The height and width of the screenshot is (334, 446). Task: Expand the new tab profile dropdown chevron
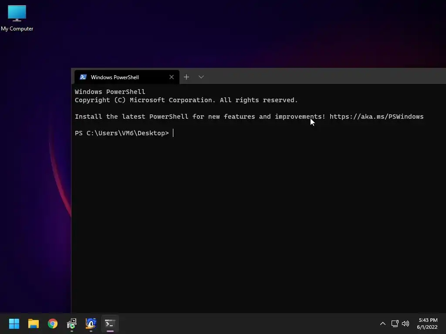point(201,77)
